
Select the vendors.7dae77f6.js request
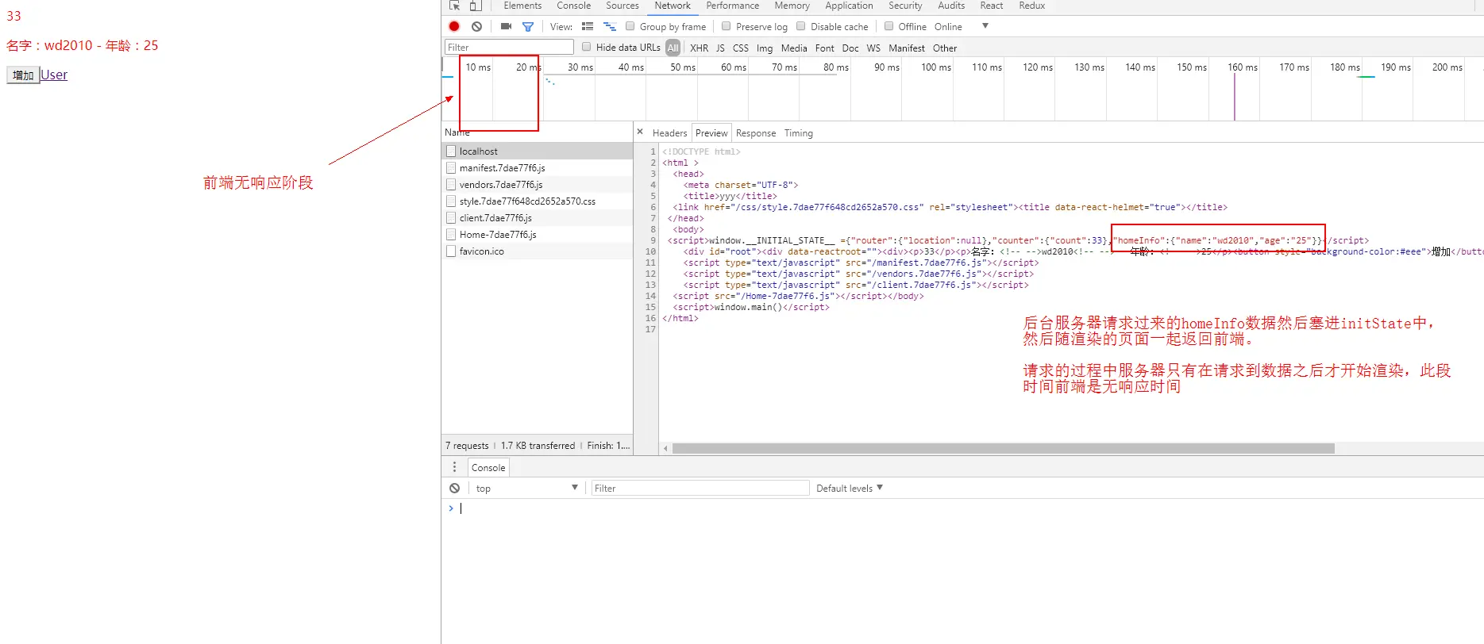(537, 184)
